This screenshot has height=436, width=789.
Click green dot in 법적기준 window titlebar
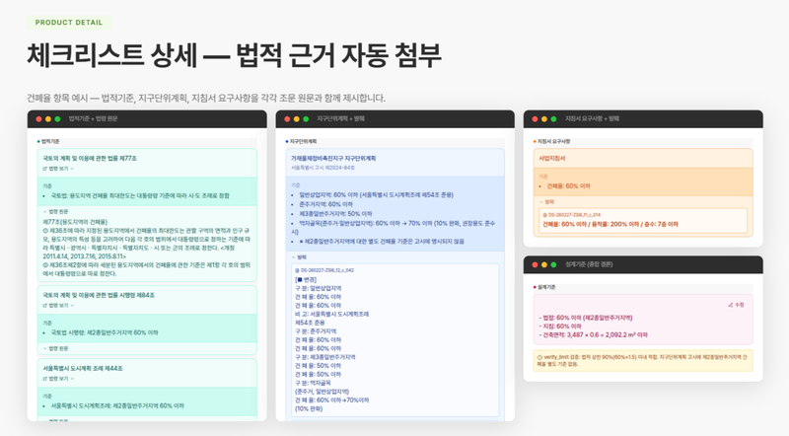(58, 118)
